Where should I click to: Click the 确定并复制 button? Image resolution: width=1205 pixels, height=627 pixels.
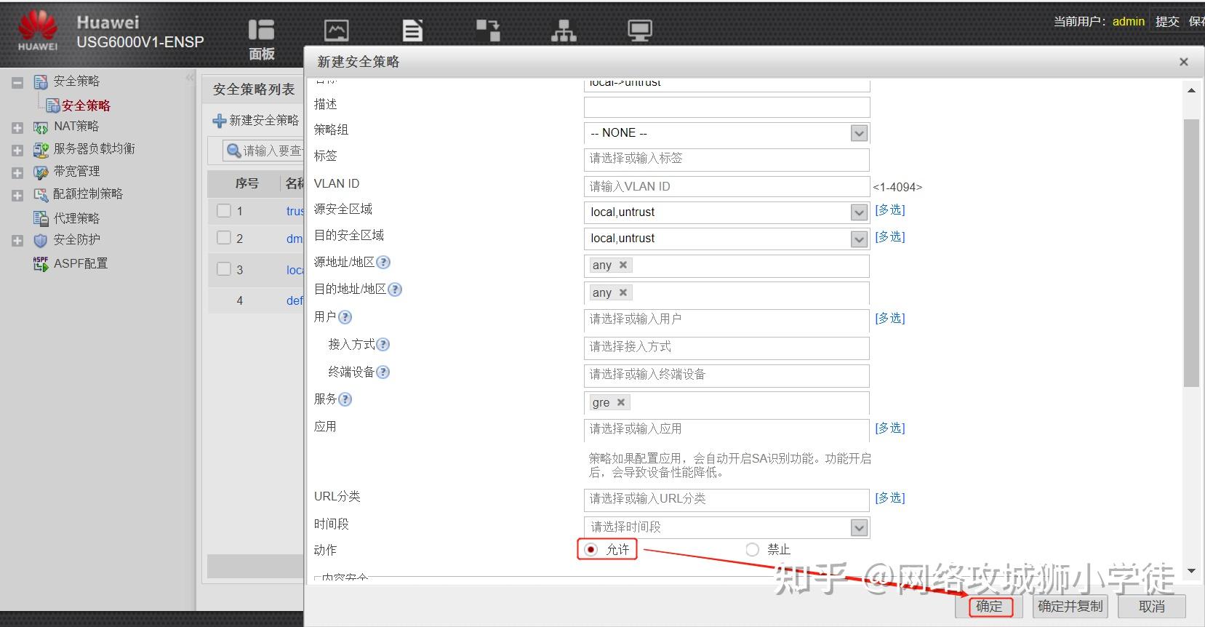coord(1070,607)
